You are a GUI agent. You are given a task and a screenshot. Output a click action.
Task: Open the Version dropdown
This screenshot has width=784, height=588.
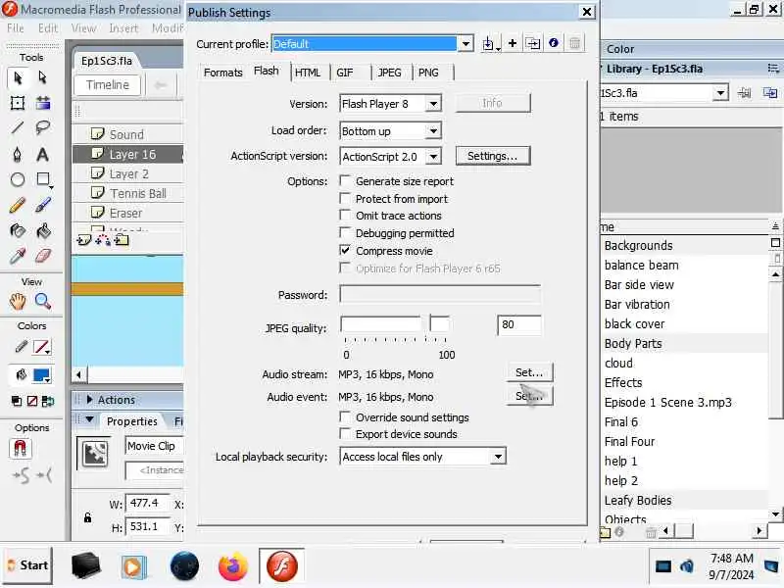pos(433,104)
